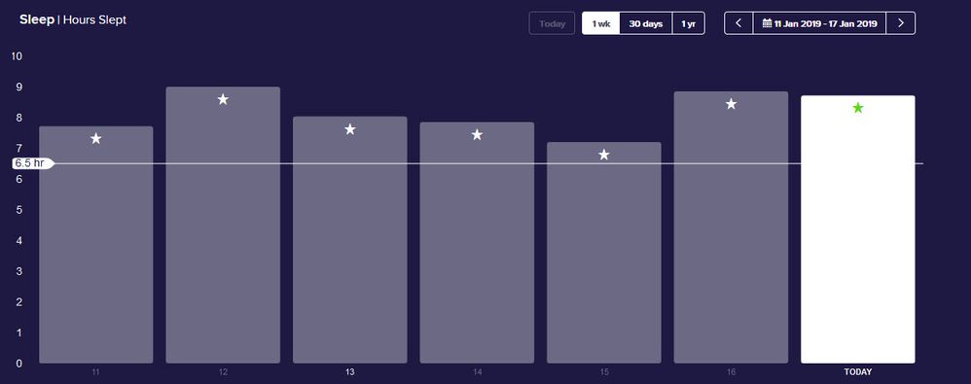Open the 11 Jan 2019 - 17 Jan 2019 date picker
The height and width of the screenshot is (384, 971).
(x=819, y=23)
